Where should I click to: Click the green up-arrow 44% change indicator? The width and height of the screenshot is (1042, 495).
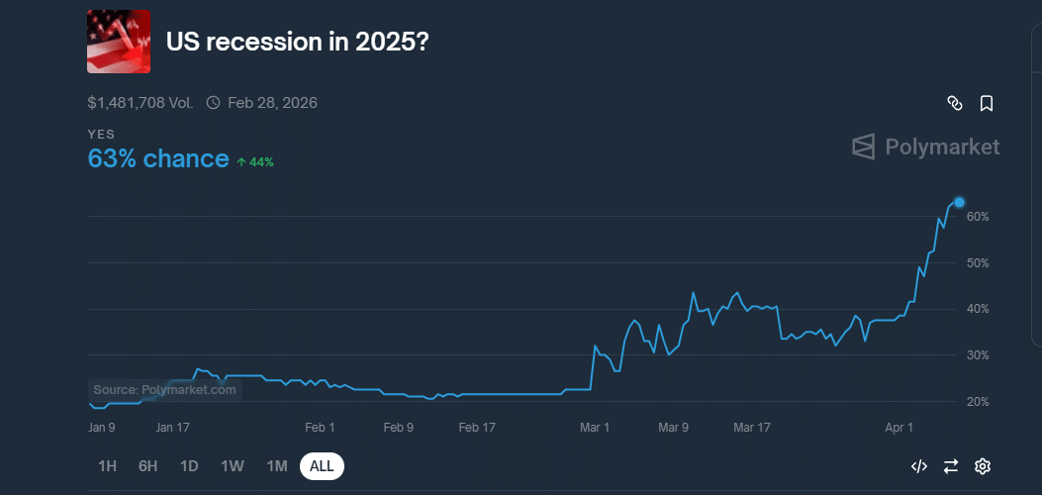pos(255,161)
